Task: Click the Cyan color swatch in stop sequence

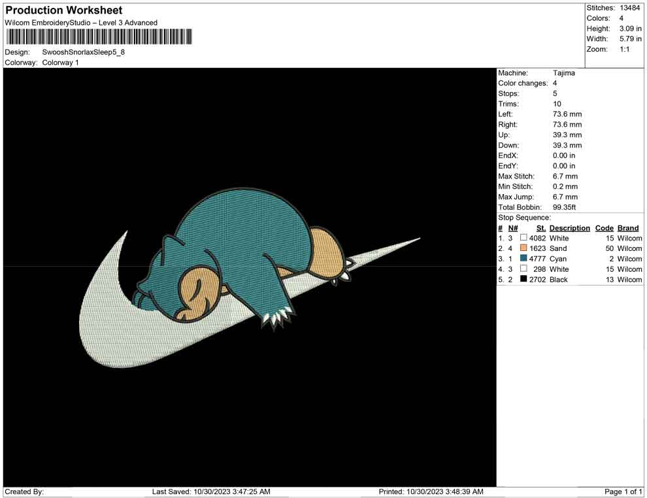Action: coord(523,259)
